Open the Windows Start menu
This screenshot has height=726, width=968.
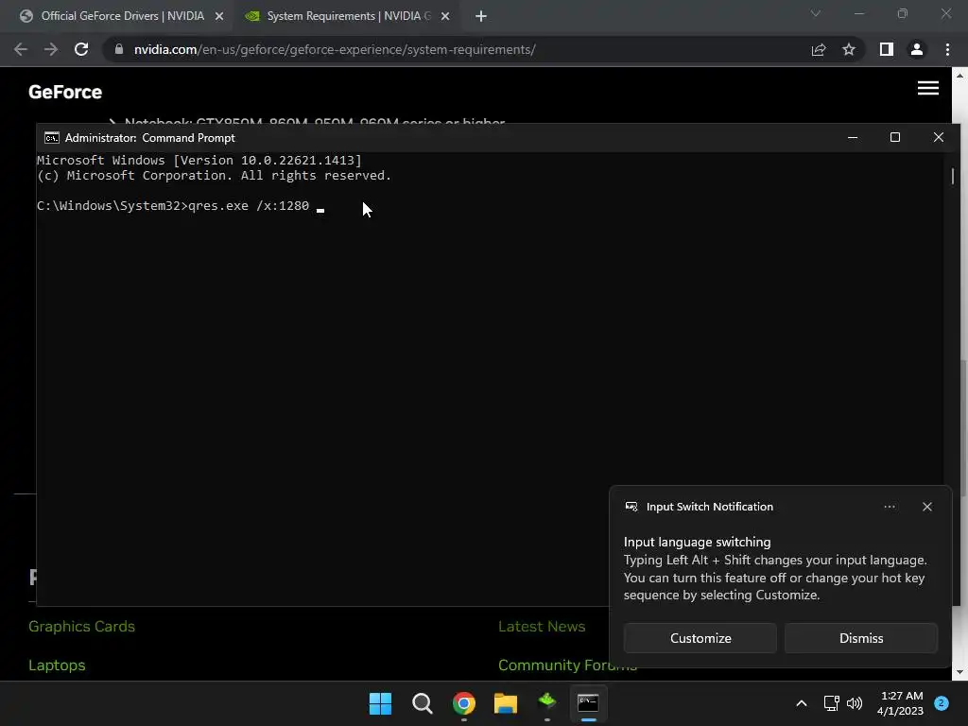380,703
